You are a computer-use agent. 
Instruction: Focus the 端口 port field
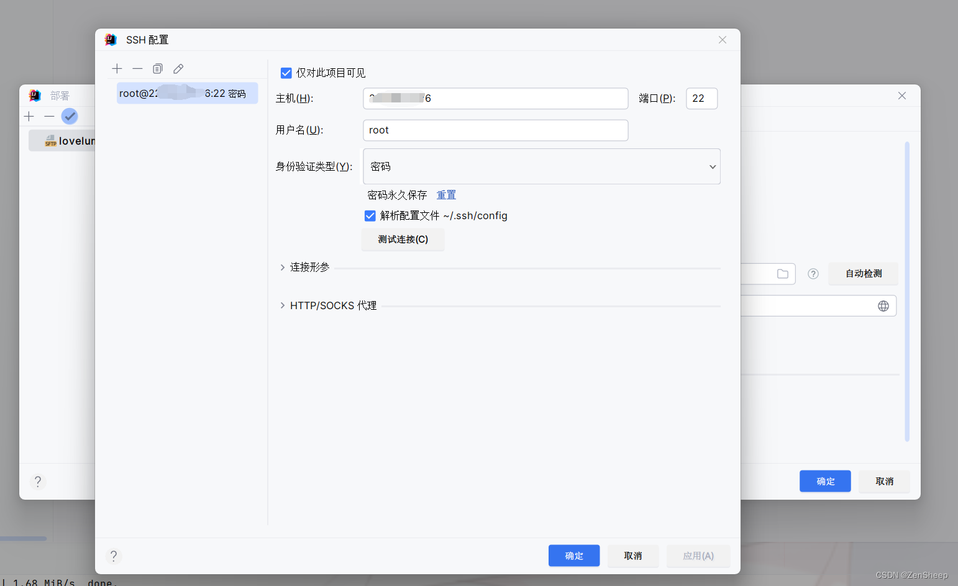[x=701, y=98]
